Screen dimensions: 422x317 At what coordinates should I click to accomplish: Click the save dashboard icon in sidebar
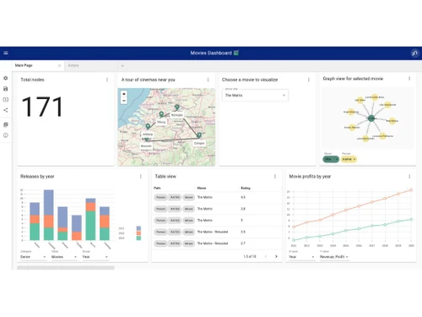[x=6, y=89]
